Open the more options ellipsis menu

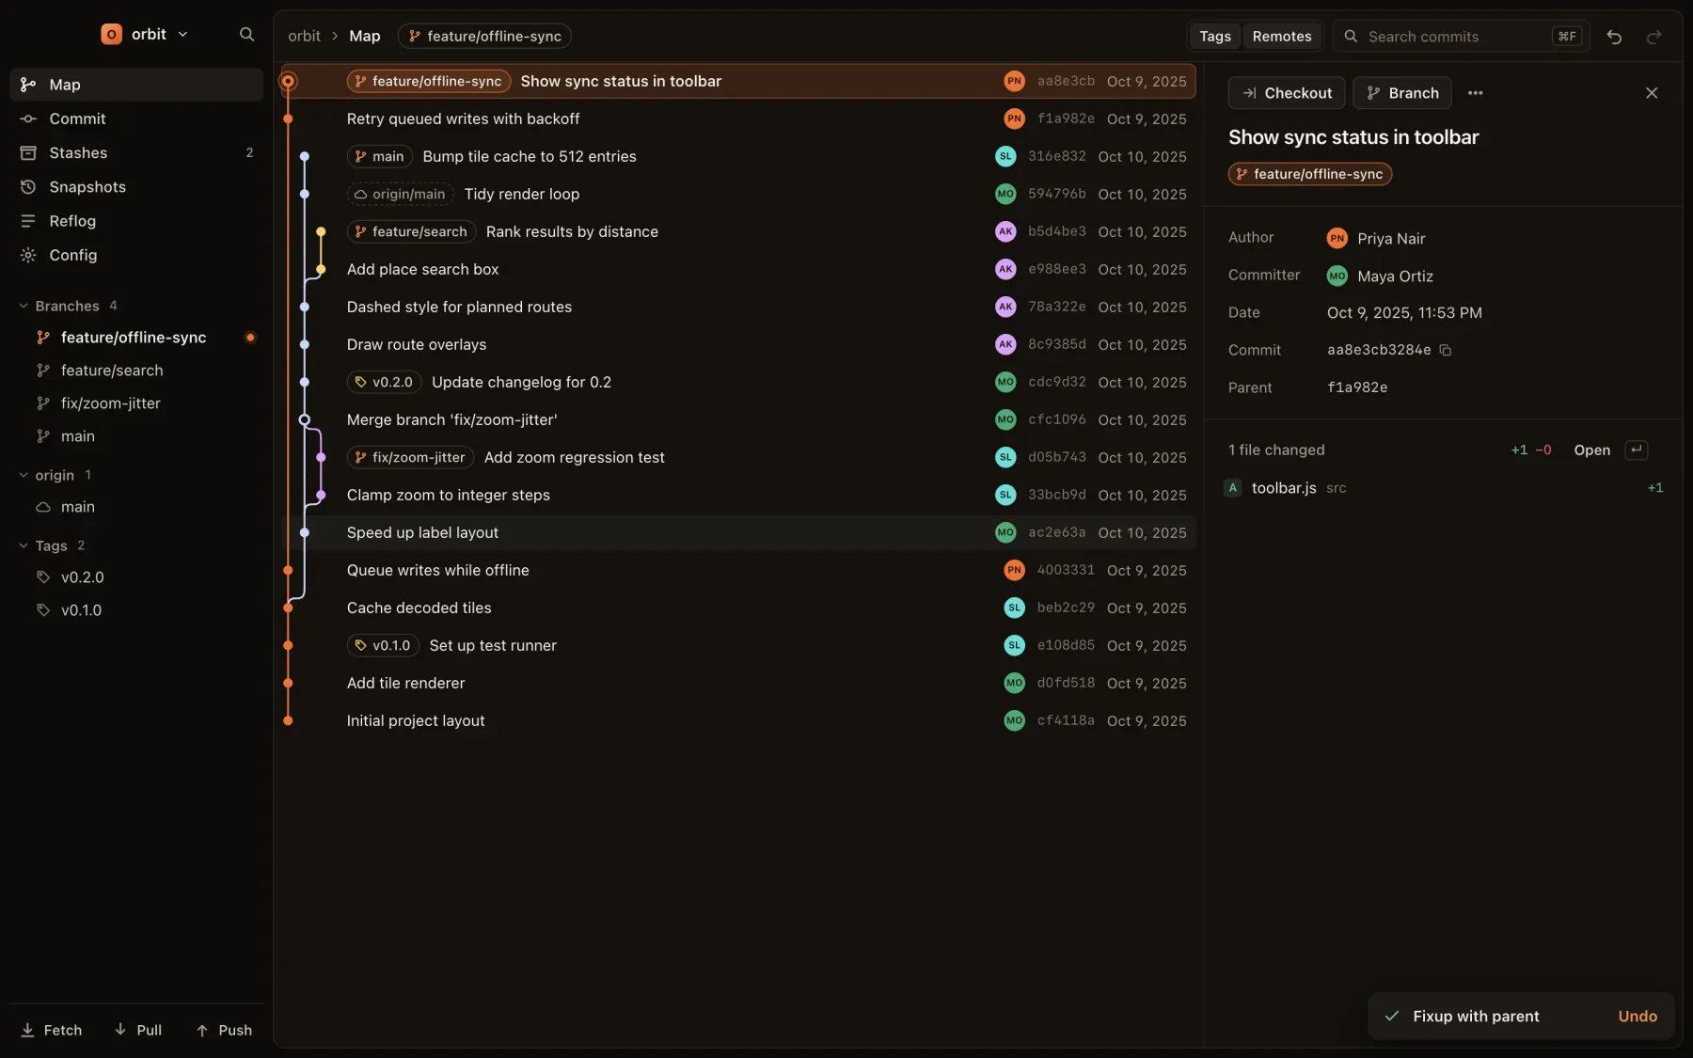[x=1475, y=93]
